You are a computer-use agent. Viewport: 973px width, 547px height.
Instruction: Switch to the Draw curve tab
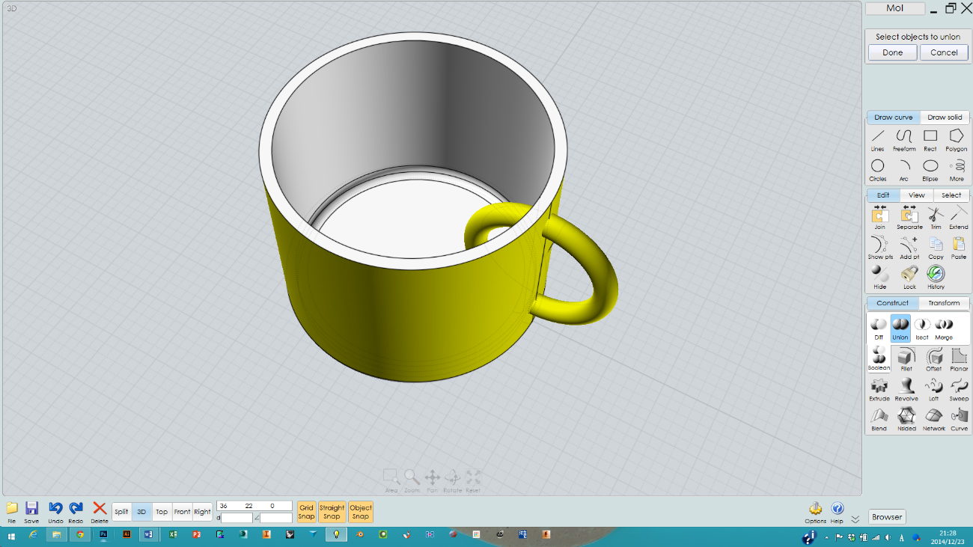[894, 117]
